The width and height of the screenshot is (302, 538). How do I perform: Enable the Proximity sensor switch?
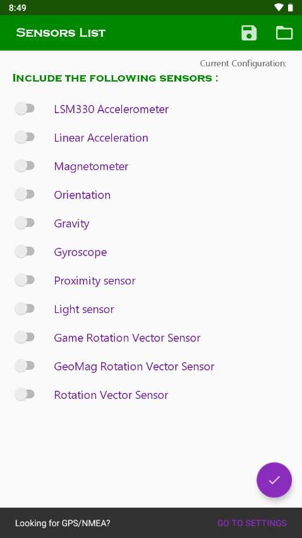pos(25,280)
